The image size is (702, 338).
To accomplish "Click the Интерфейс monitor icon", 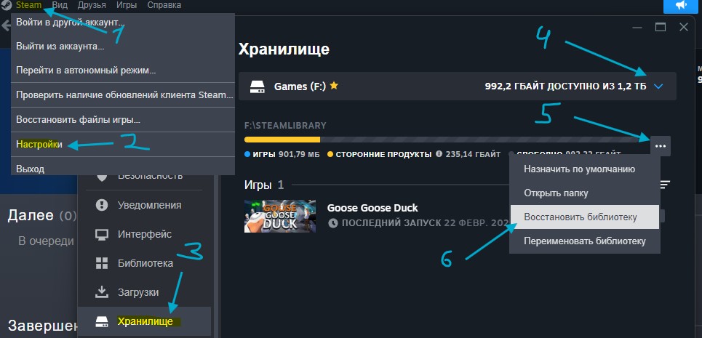I will [102, 234].
